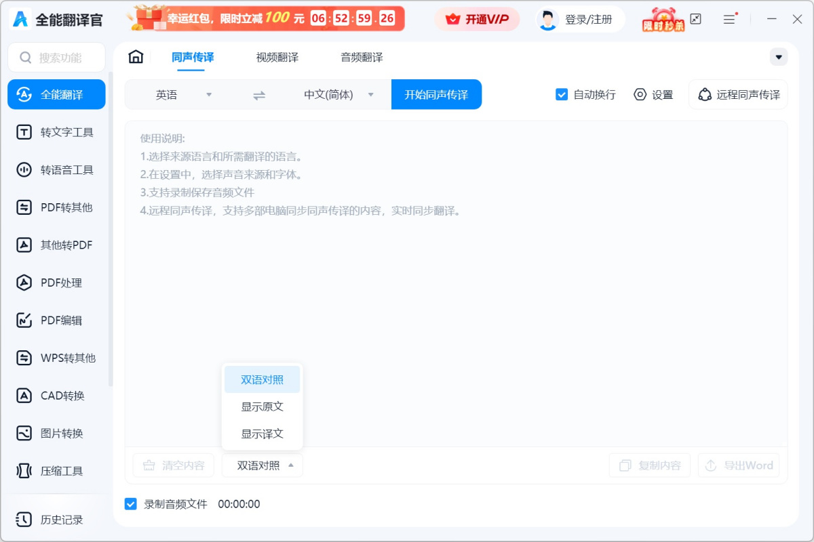Toggle the 自动换行 checkbox
The image size is (814, 542).
pyautogui.click(x=562, y=95)
